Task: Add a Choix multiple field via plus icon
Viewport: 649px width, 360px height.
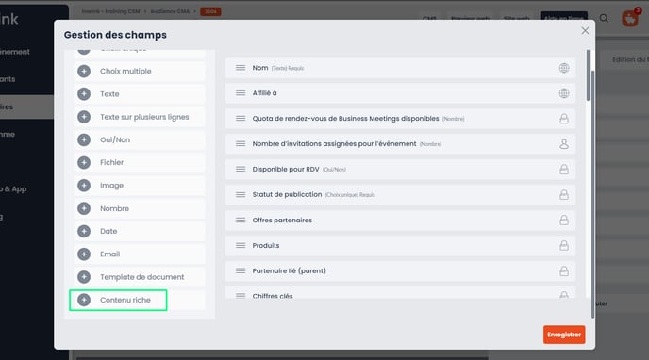Action: (x=84, y=71)
